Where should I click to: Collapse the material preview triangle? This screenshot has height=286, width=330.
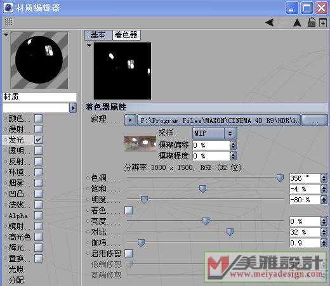6,34
